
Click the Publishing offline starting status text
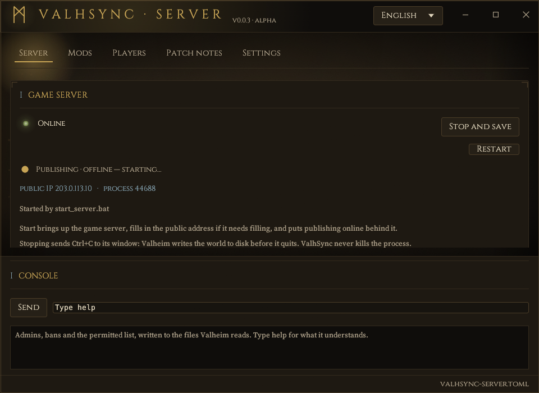(99, 170)
